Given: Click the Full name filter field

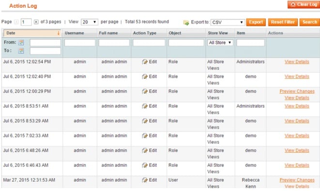Looking at the screenshot, I should (114, 43).
